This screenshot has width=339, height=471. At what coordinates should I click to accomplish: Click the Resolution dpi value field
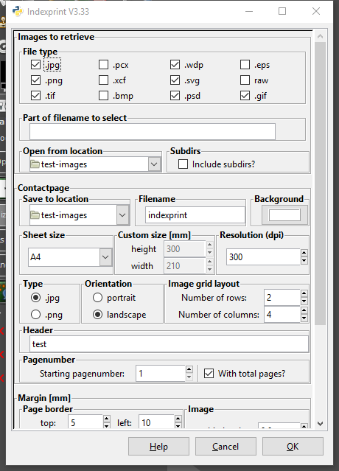[x=263, y=257]
